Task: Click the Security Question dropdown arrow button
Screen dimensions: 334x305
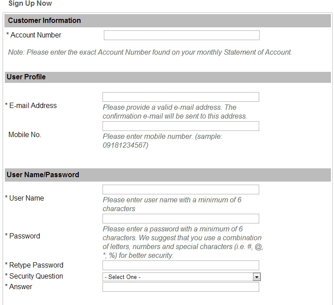Action: [x=257, y=277]
